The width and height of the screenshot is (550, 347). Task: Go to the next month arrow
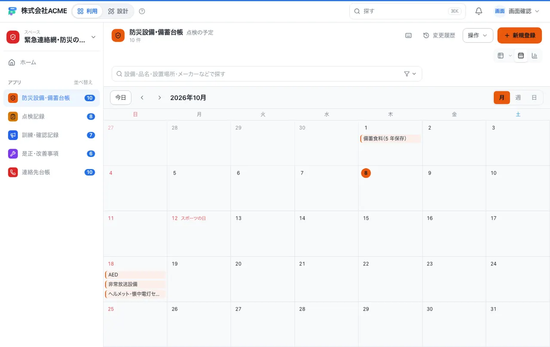click(159, 98)
